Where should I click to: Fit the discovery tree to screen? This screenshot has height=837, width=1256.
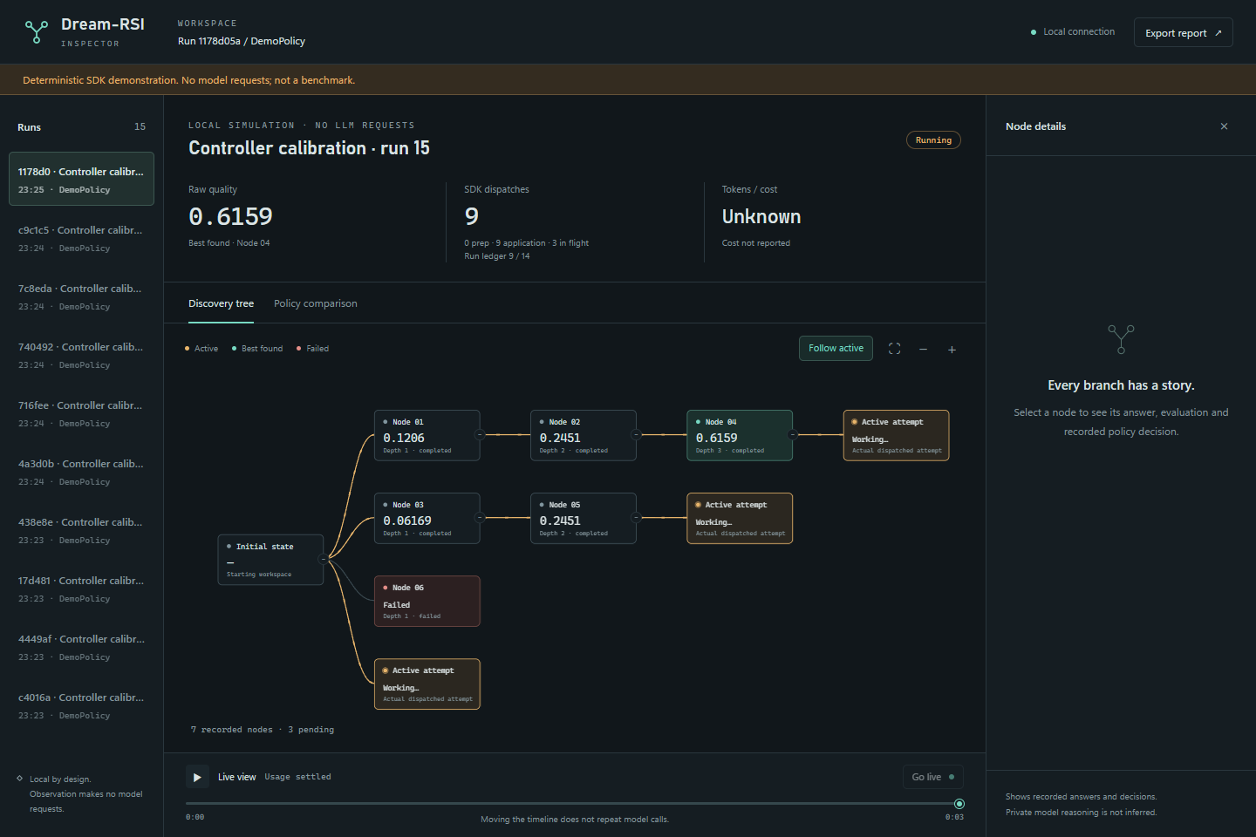click(894, 349)
